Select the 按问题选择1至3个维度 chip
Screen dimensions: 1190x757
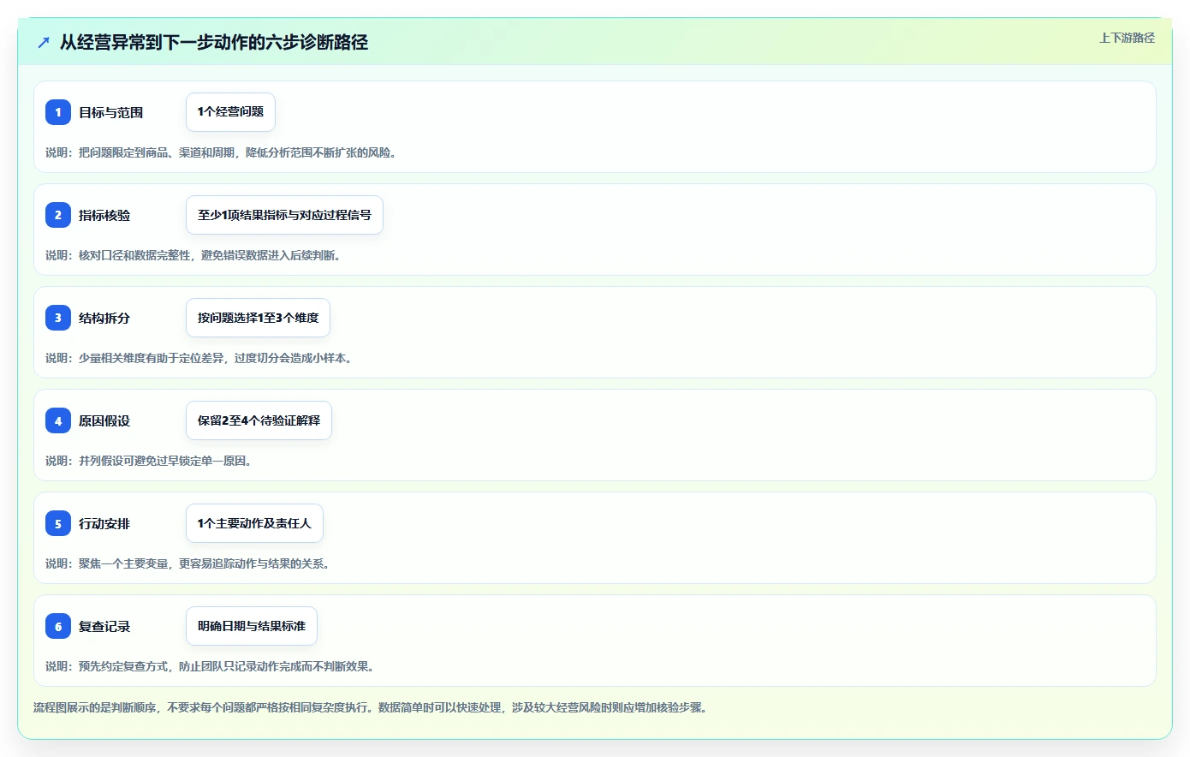click(258, 318)
